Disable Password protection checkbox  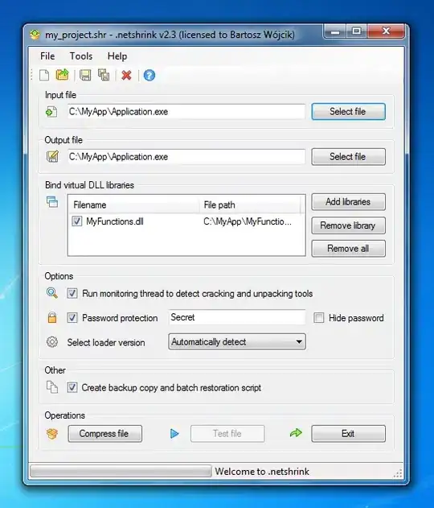[x=72, y=318]
